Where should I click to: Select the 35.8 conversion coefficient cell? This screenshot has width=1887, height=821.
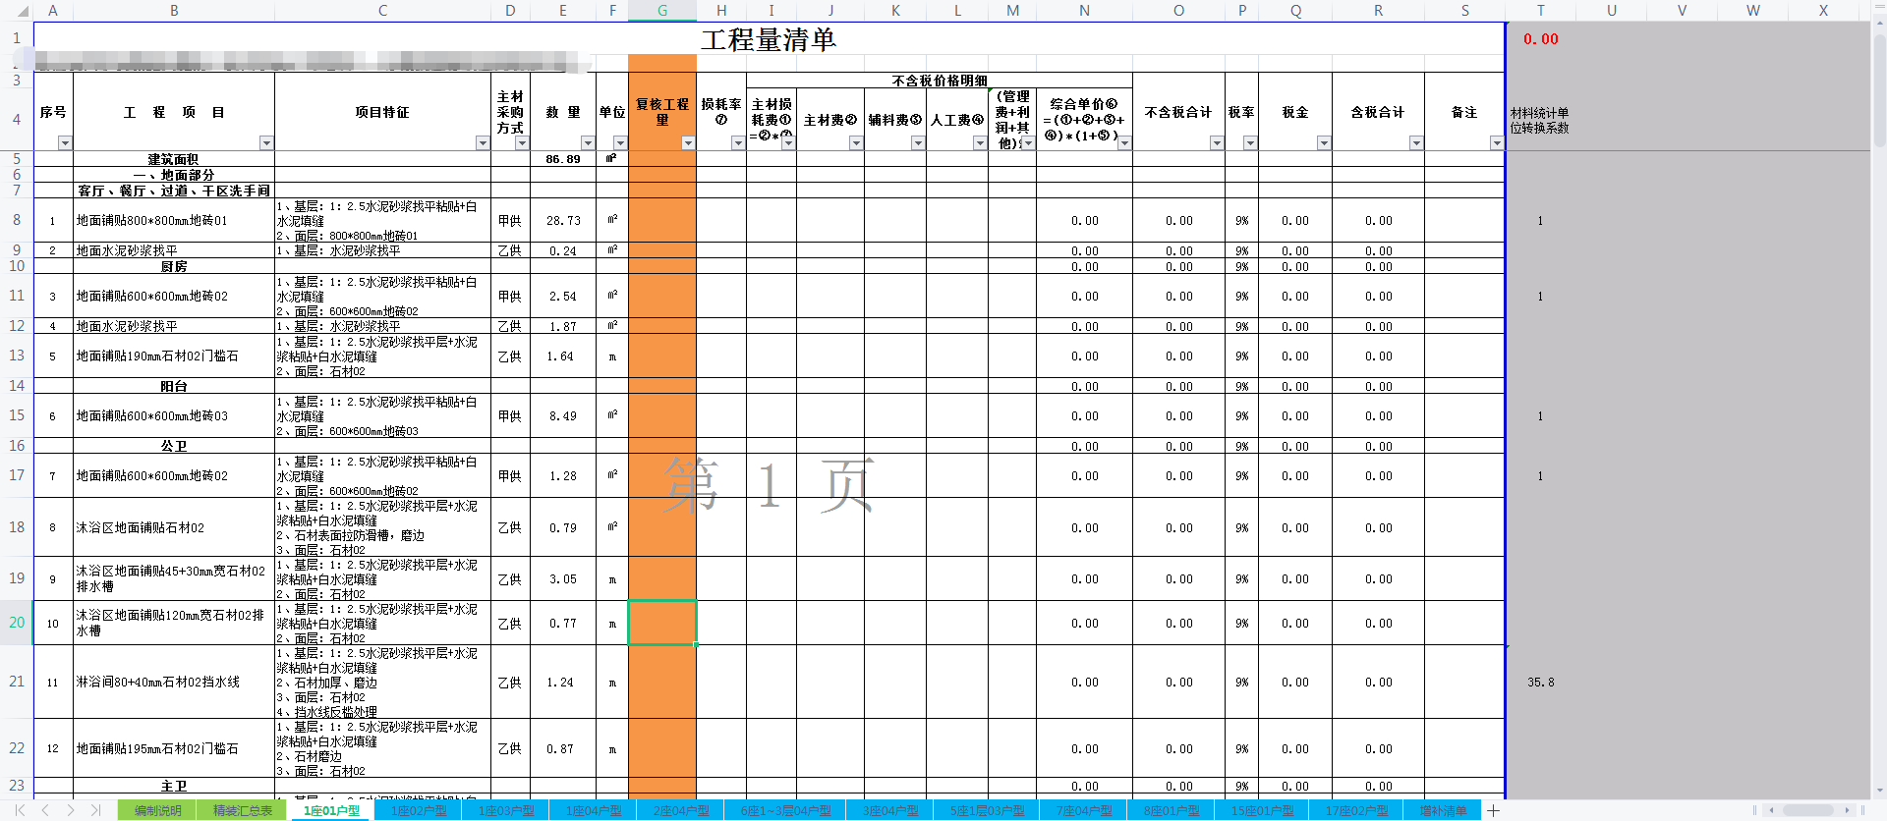[x=1540, y=682]
